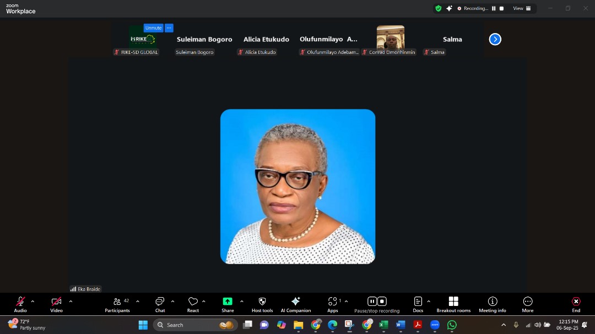Open the green encryption shield info
This screenshot has height=334, width=595.
(x=439, y=8)
